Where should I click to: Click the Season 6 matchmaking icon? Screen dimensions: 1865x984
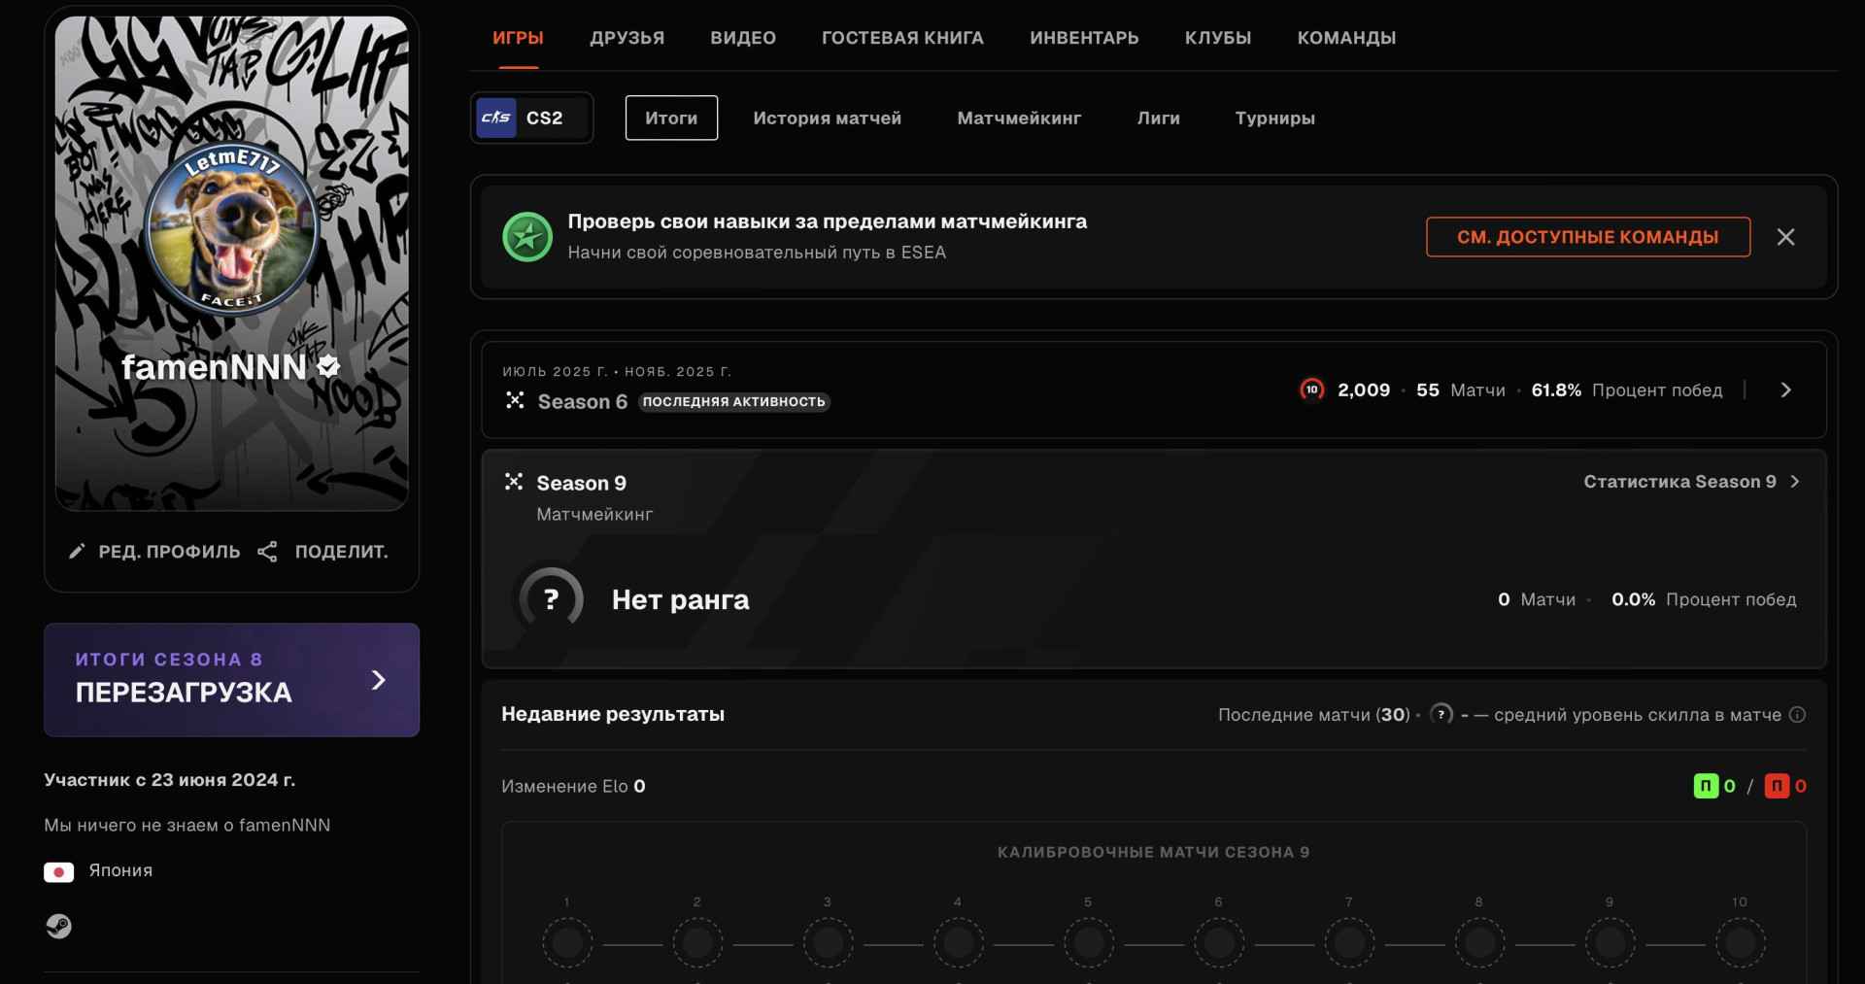pos(515,400)
